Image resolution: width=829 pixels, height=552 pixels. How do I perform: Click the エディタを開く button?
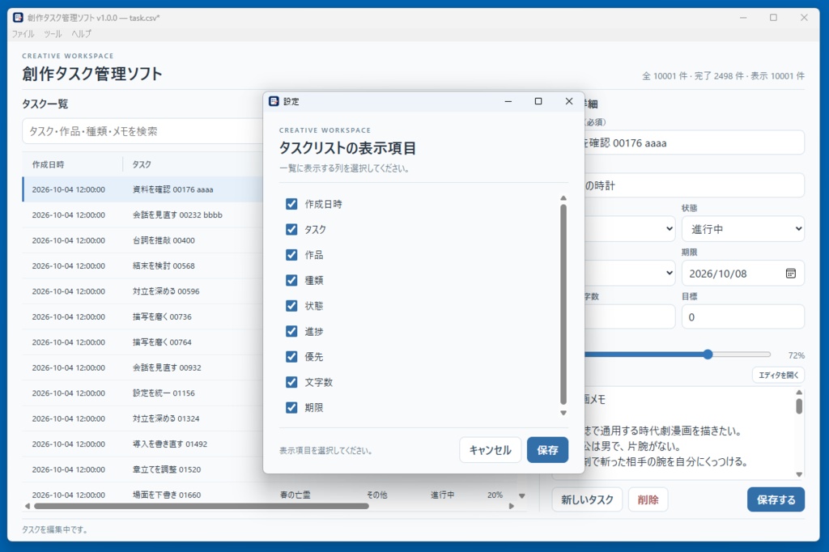point(778,375)
